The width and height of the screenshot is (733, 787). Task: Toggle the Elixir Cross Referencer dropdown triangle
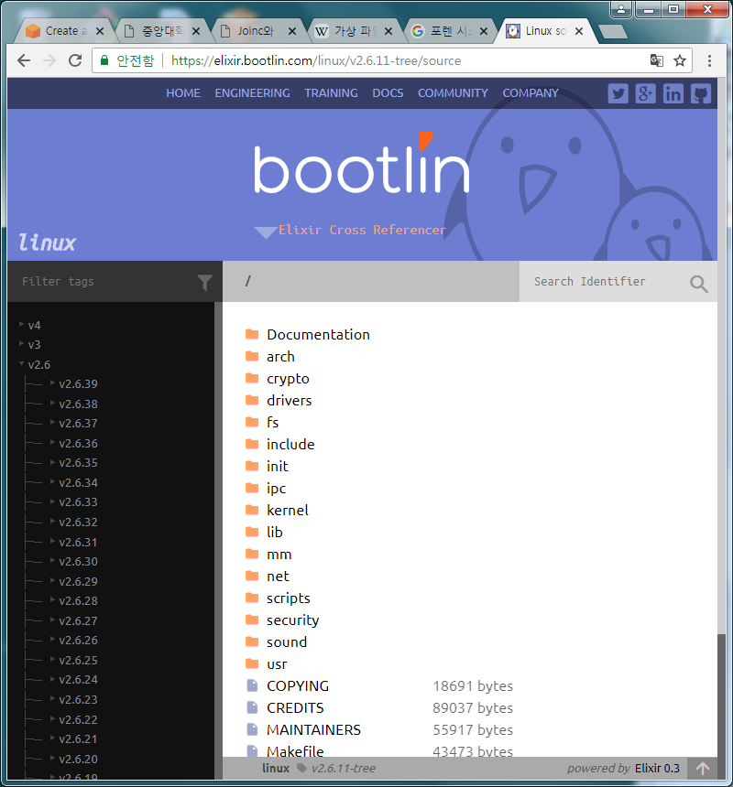point(266,232)
